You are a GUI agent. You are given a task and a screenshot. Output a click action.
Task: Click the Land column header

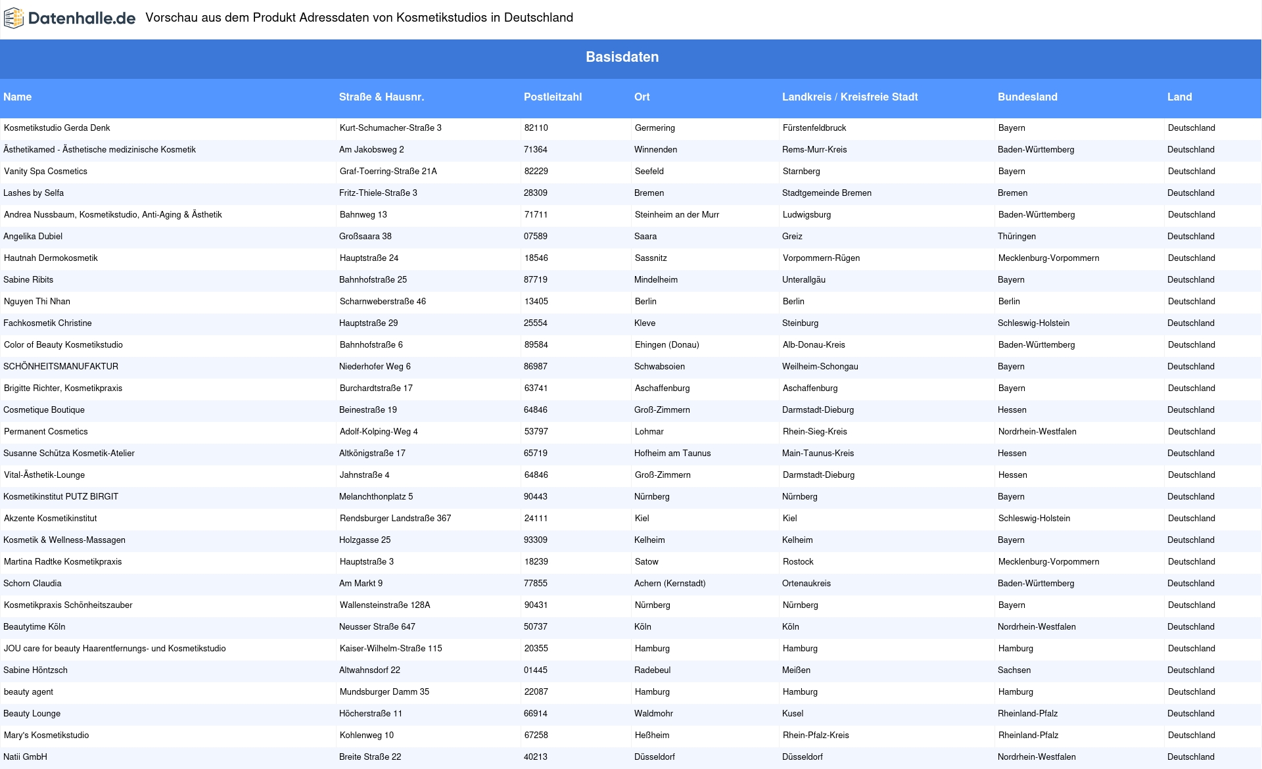tap(1179, 97)
